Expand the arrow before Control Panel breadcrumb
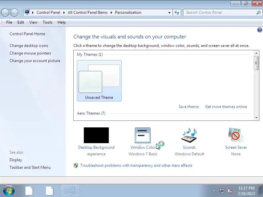This screenshot has width=263, height=197. (x=33, y=12)
